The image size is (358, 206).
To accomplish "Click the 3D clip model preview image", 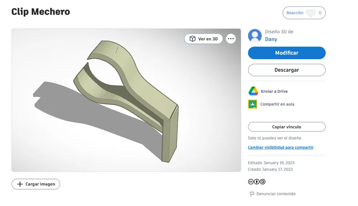I will (x=126, y=100).
